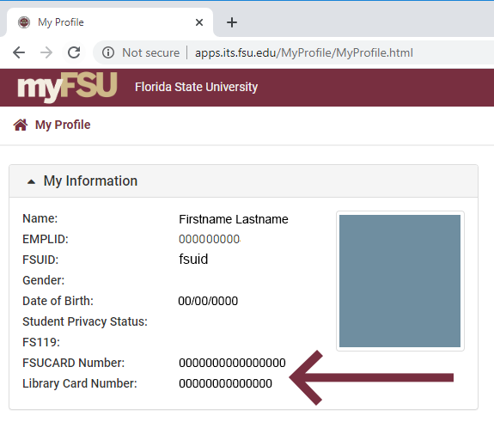Click the My Information panel header

[x=243, y=181]
